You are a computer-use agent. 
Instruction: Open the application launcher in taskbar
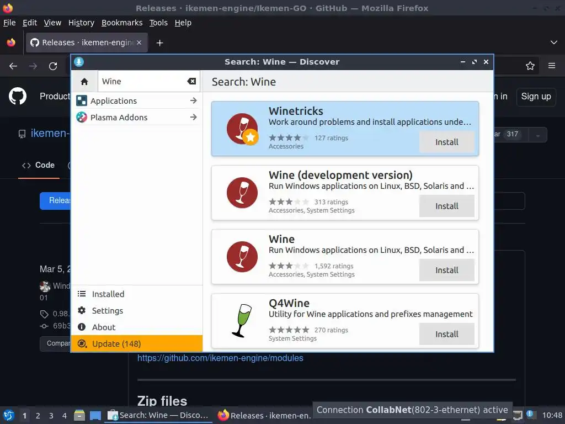point(9,415)
